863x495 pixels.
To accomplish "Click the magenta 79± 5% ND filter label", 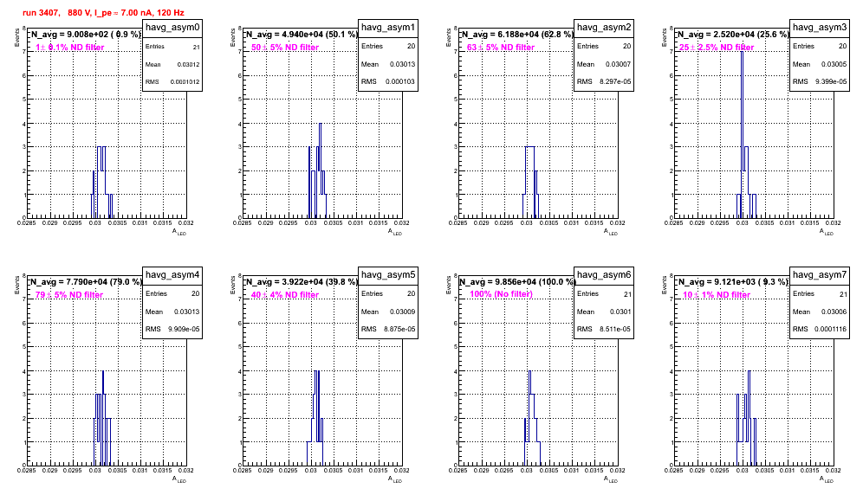I will [69, 295].
